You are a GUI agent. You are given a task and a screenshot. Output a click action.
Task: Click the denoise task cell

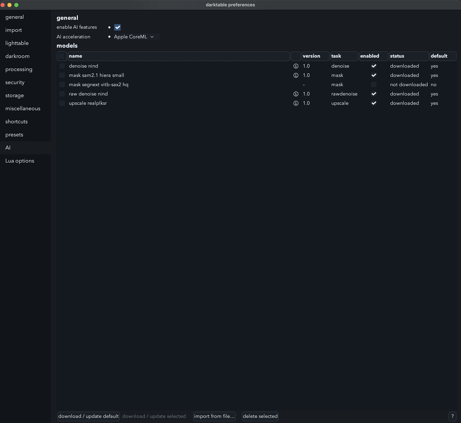[340, 66]
